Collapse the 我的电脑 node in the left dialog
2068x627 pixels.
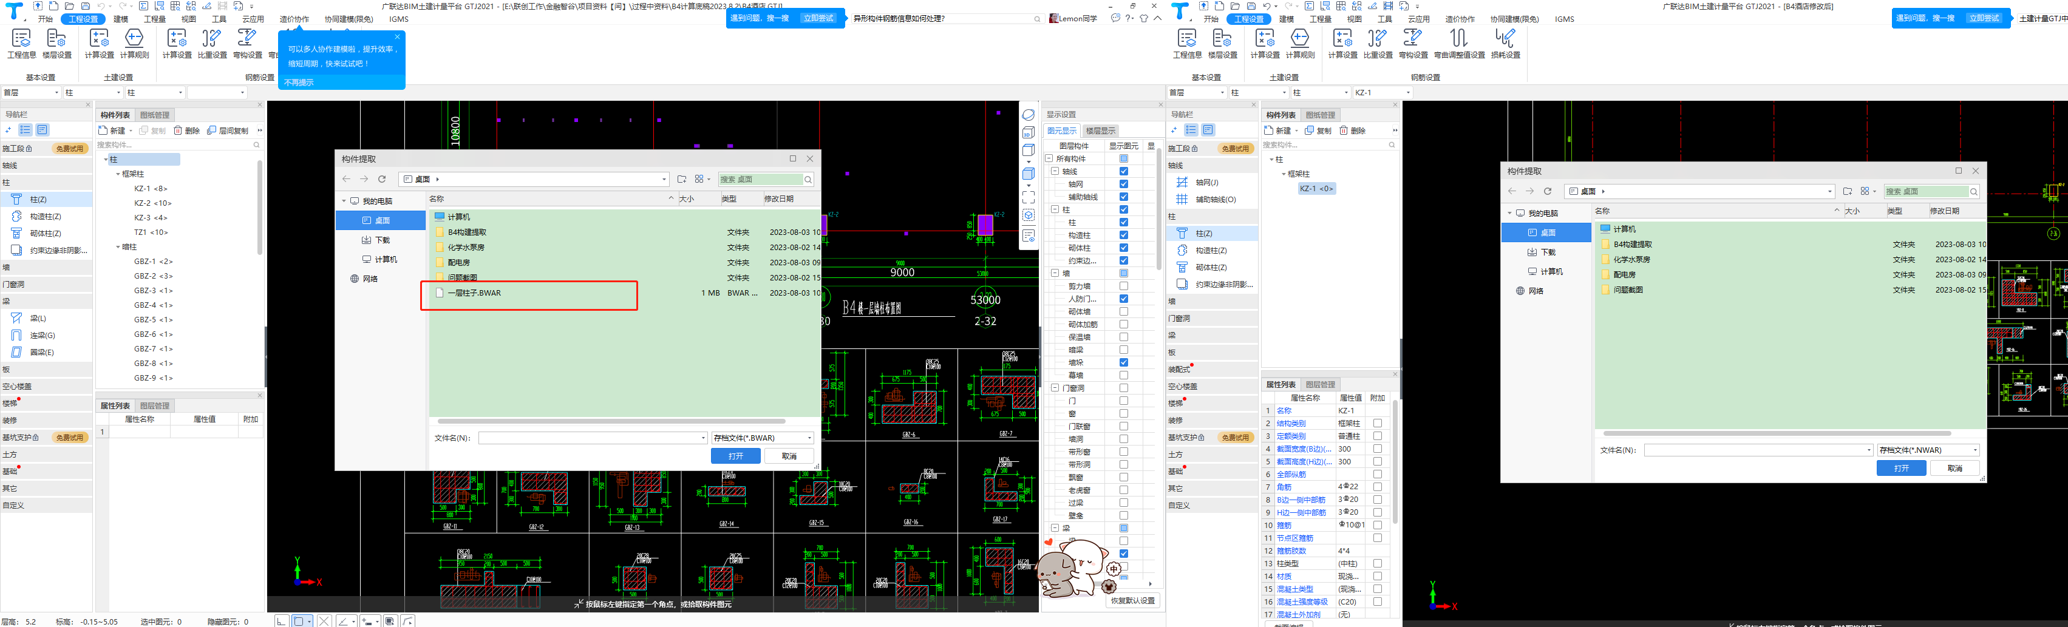(344, 201)
